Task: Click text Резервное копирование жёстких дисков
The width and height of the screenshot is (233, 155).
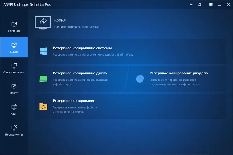Action: 80,80
